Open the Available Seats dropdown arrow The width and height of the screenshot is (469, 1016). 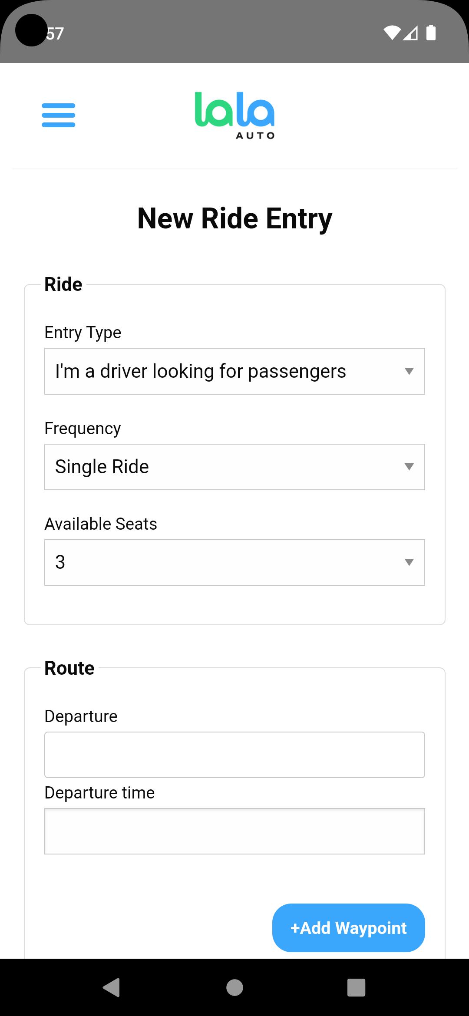pyautogui.click(x=409, y=562)
